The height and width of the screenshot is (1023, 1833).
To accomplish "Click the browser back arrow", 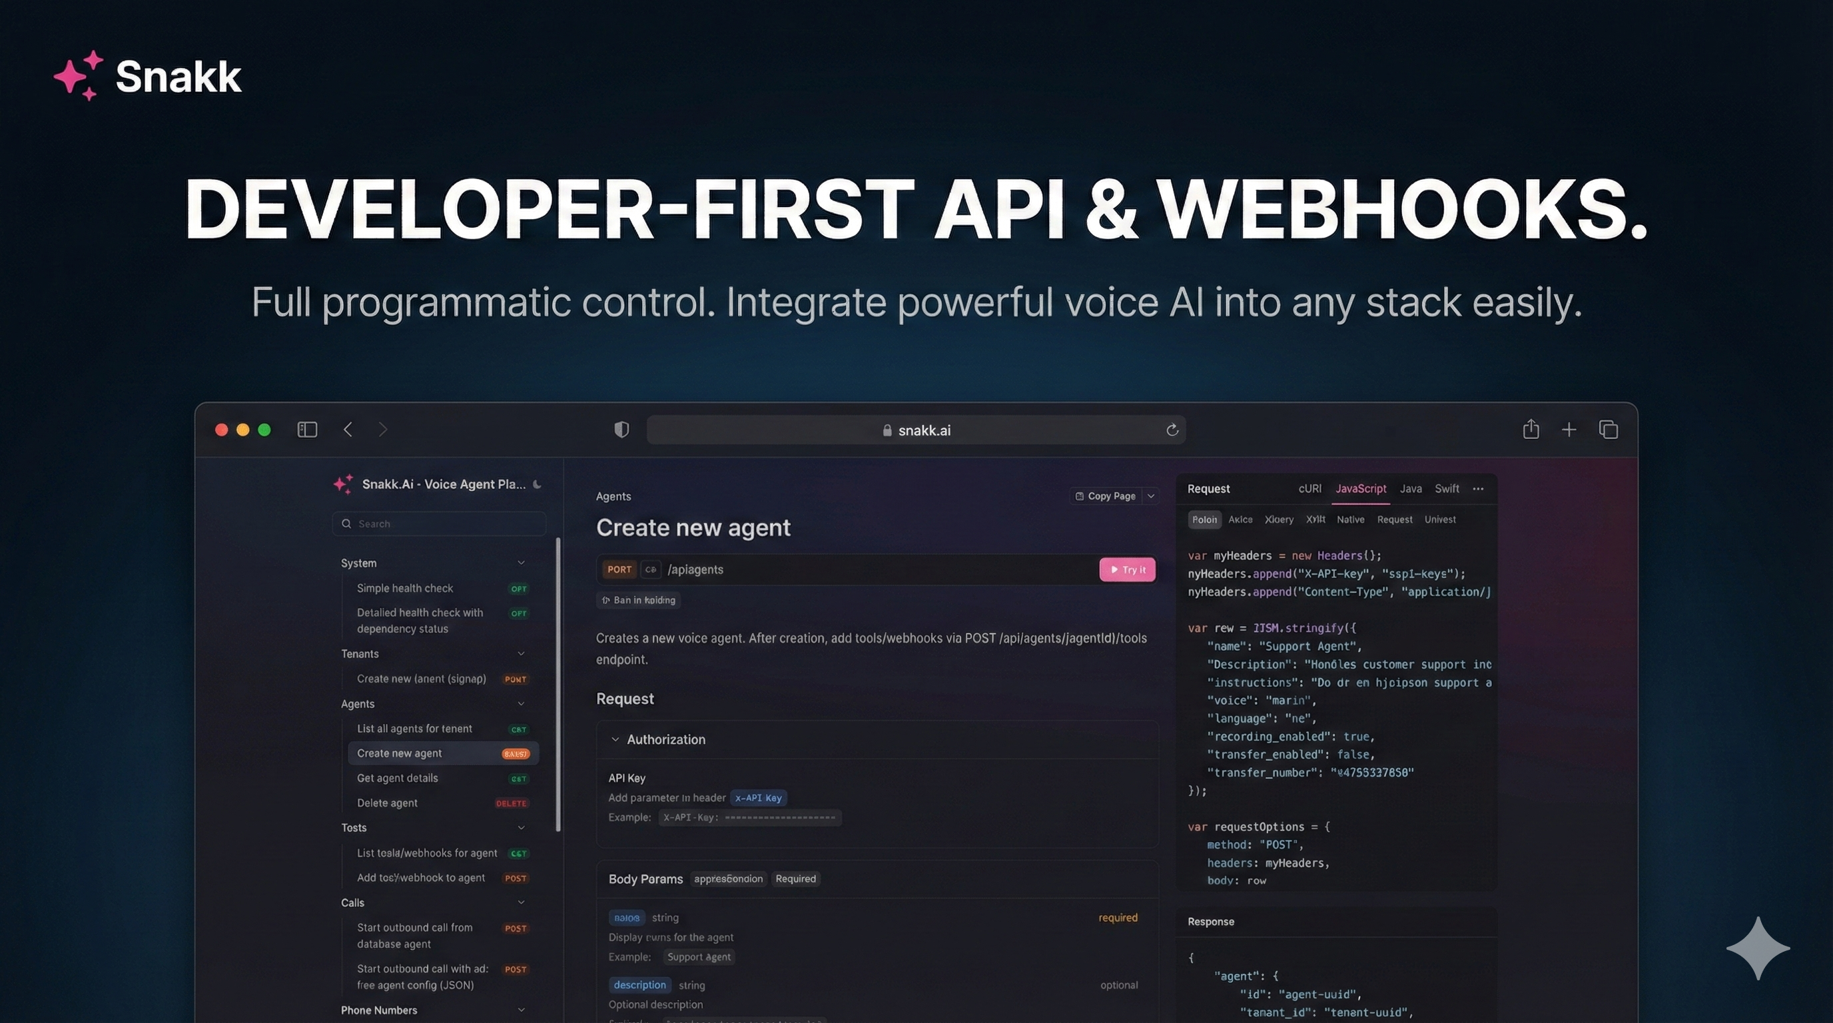I will [x=348, y=430].
